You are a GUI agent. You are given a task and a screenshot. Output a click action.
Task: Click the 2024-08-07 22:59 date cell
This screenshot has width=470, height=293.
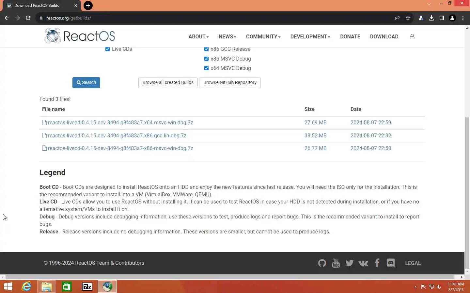tap(371, 122)
